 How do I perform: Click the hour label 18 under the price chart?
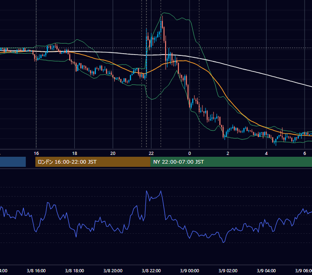(x=74, y=154)
